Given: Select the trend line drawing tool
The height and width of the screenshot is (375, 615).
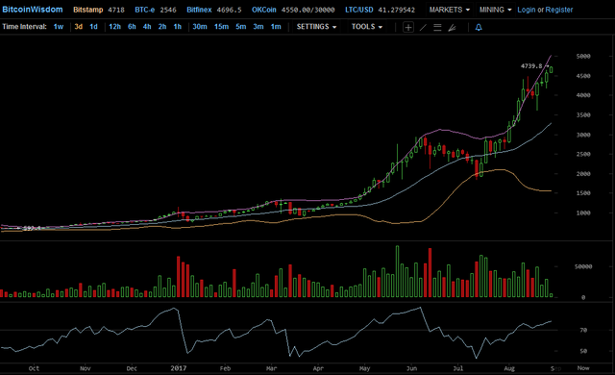Looking at the screenshot, I should (423, 27).
